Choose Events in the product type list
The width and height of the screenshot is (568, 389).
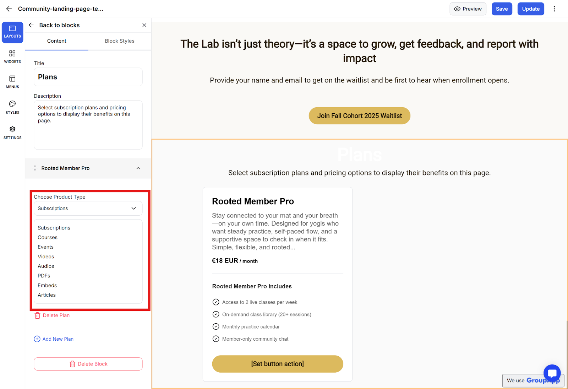point(46,247)
